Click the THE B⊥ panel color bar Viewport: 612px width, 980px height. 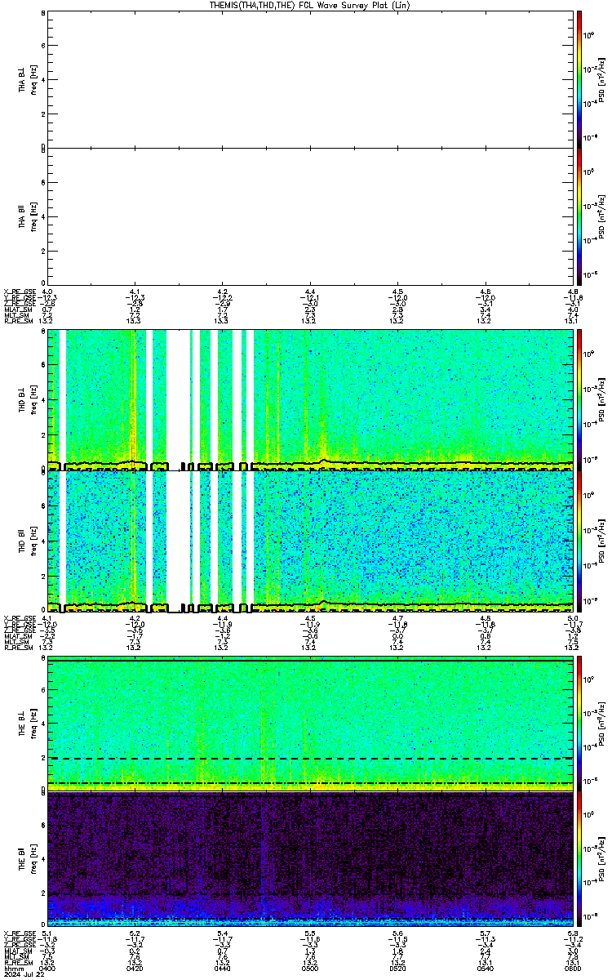[x=579, y=724]
